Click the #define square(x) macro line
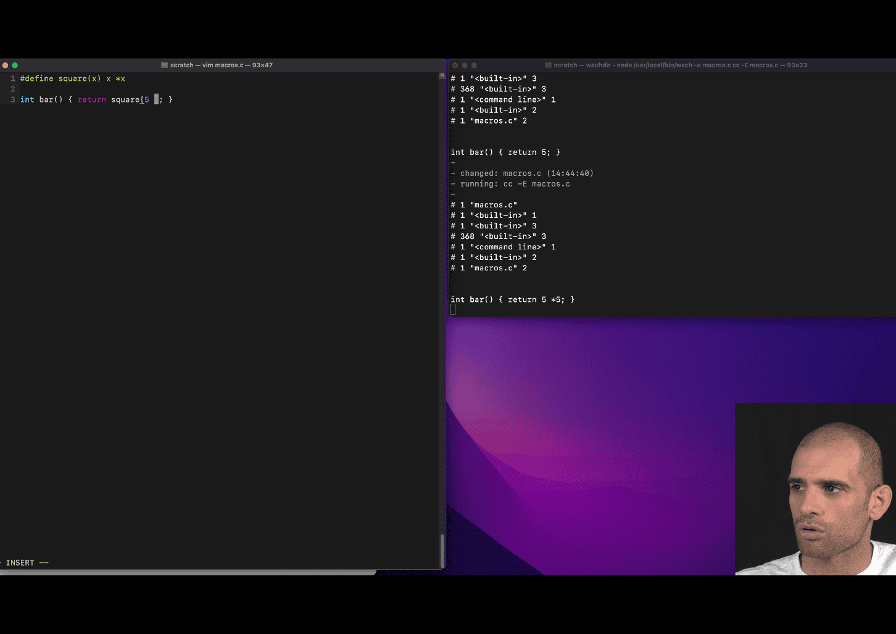Image resolution: width=896 pixels, height=634 pixels. click(x=73, y=78)
